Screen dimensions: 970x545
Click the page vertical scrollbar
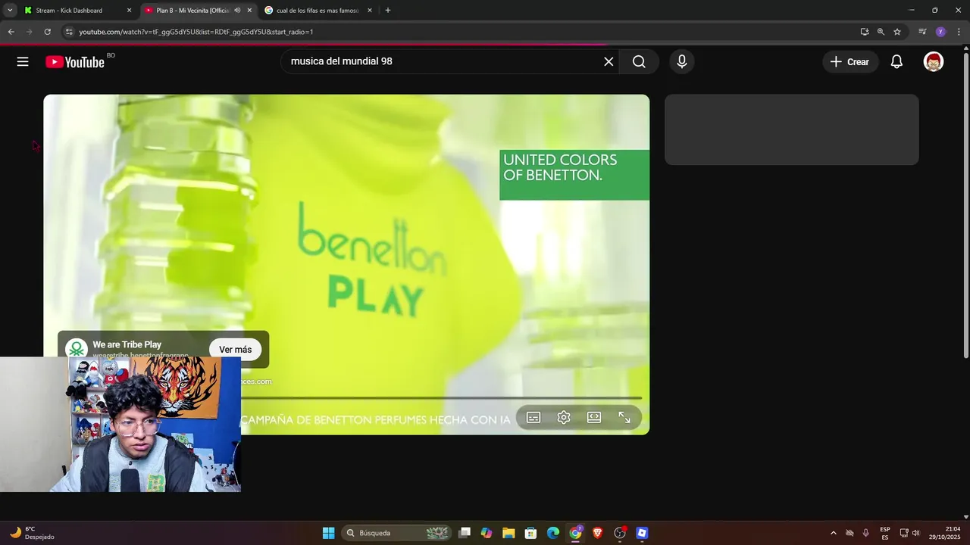coord(965,206)
